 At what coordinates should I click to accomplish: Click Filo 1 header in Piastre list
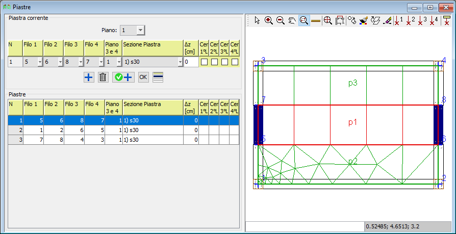33,107
